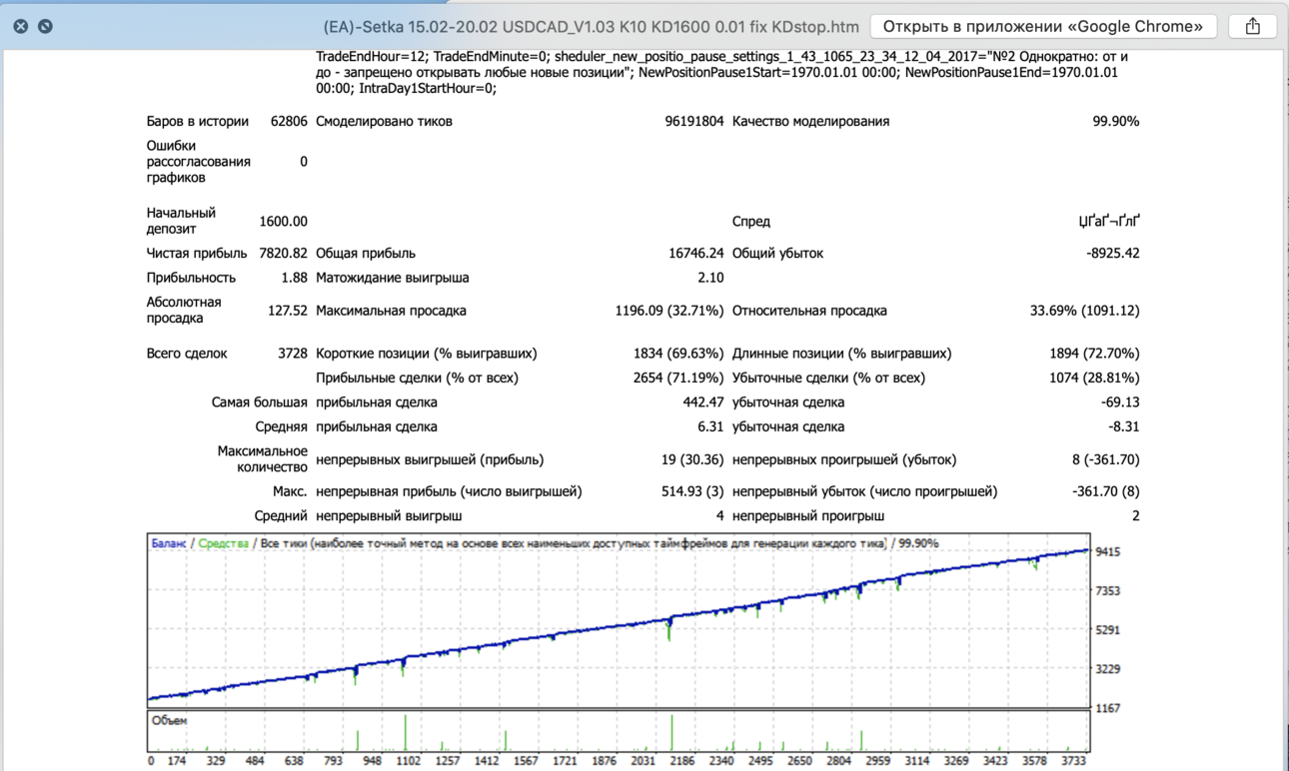Select long positions value 1894 (72.70%)
The image size is (1289, 771).
pyautogui.click(x=1094, y=353)
